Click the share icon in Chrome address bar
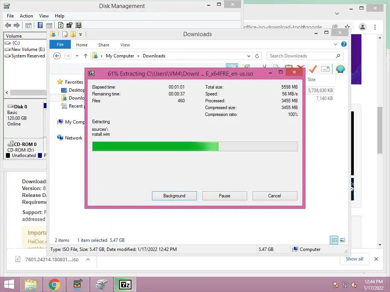This screenshot has width=390, height=292. tap(335, 27)
